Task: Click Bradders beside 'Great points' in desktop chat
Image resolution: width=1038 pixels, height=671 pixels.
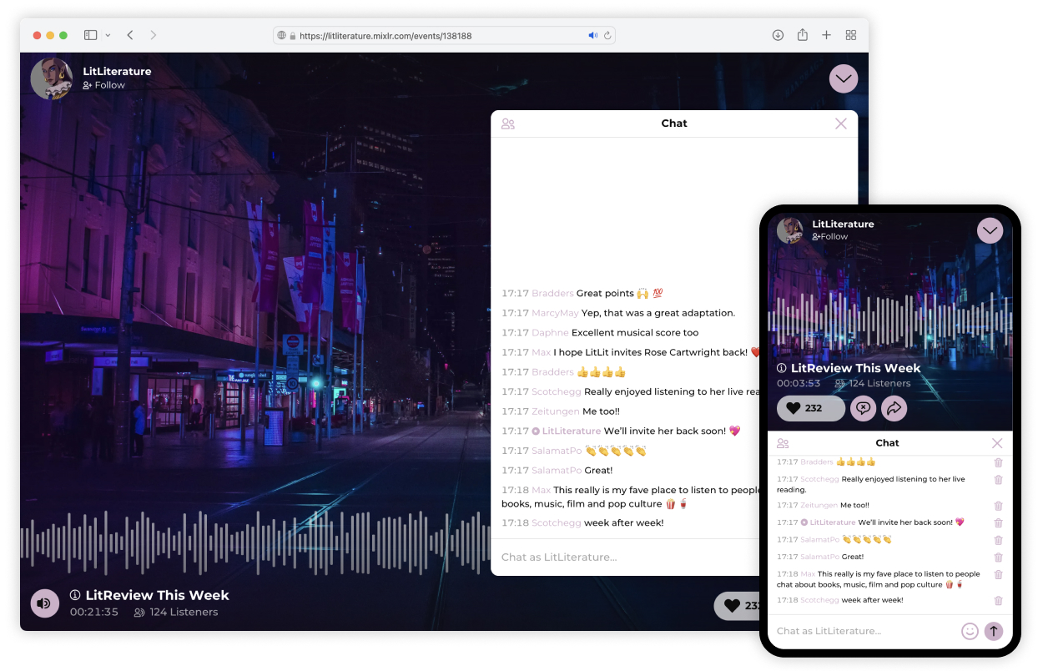Action: pos(552,294)
